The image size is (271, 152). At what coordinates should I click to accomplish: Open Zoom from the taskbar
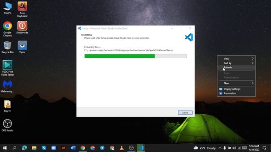point(54,148)
